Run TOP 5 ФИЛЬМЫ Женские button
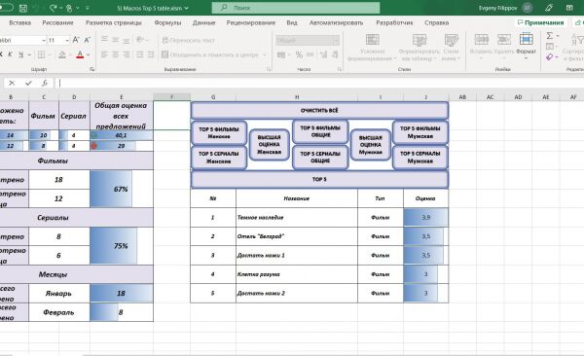Viewport: 584px width, 356px height. (x=219, y=132)
